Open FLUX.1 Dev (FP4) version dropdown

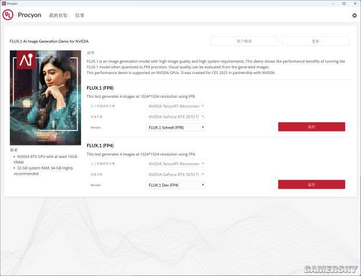175,185
